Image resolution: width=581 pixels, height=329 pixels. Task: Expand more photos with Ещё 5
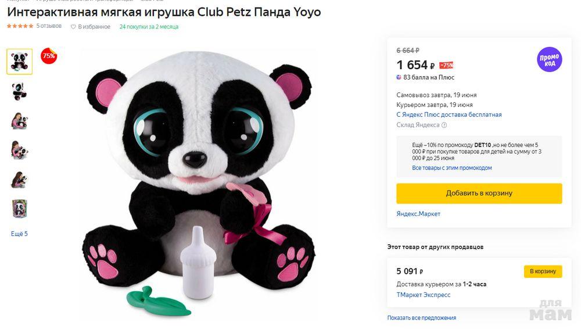coord(19,234)
